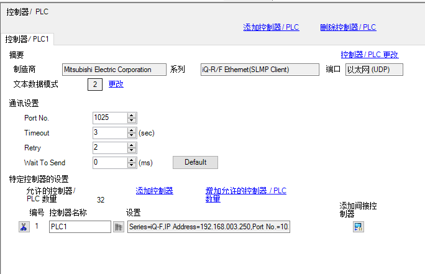Increase Timeout value with up arrow

131,130
